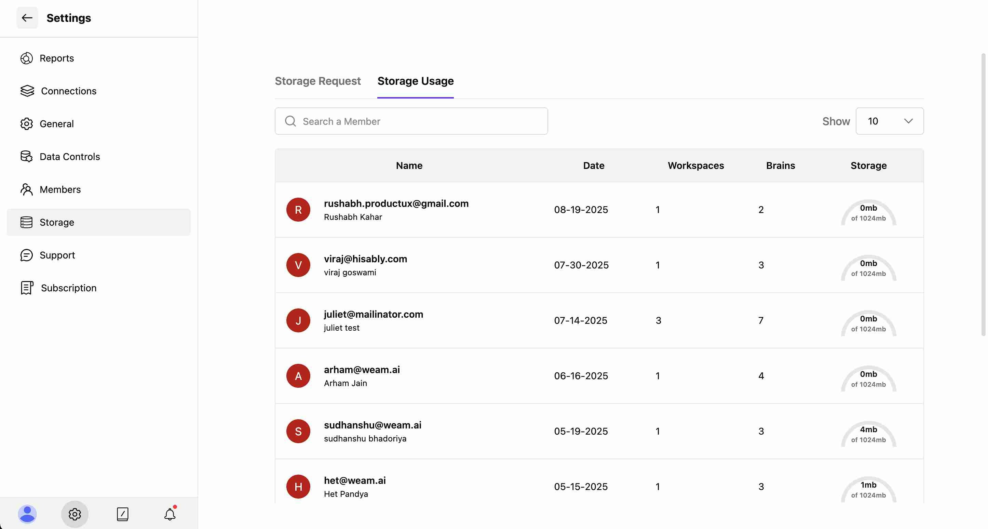988x529 pixels.
Task: Click the back arrow next to Settings
Action: coord(27,18)
